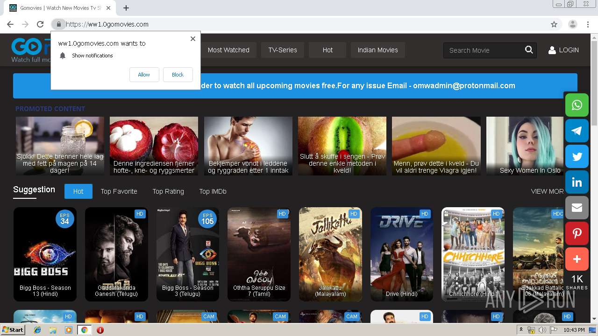Screen dimensions: 598x336
Task: Allow notifications from ww1.0gomovies.com
Action: 144,75
